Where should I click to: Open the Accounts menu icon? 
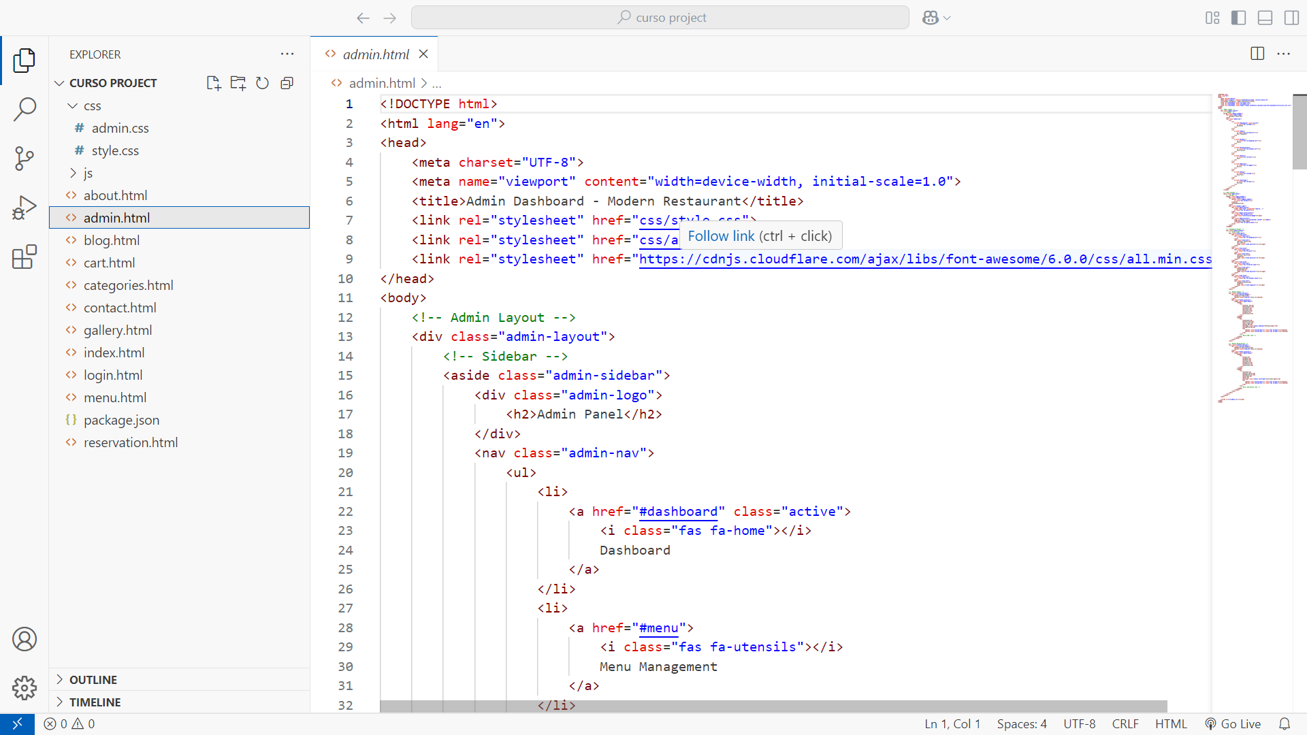click(25, 639)
